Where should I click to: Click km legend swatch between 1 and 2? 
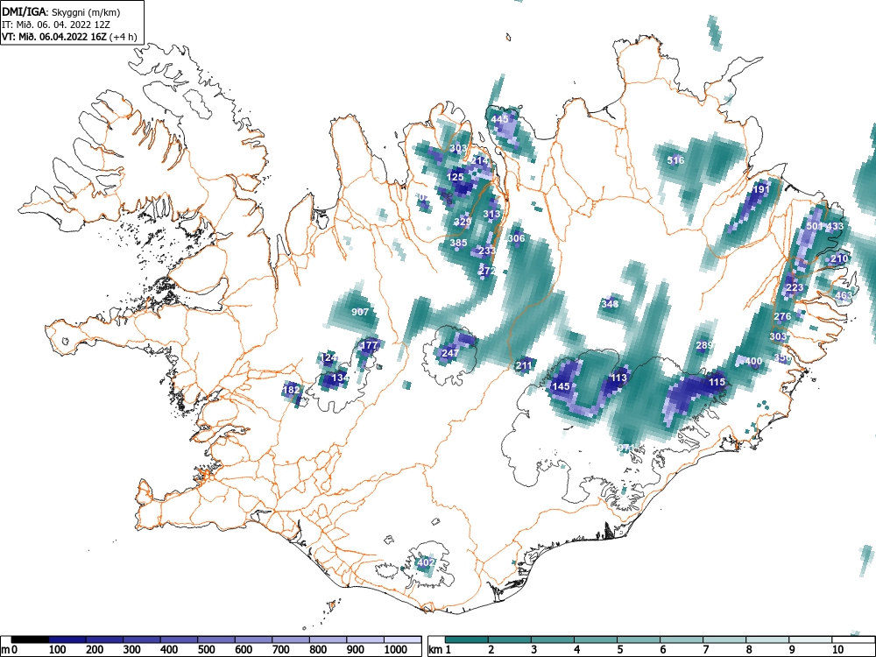[x=467, y=639]
